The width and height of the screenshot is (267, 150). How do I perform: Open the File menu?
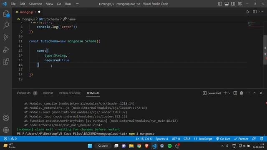click(13, 4)
